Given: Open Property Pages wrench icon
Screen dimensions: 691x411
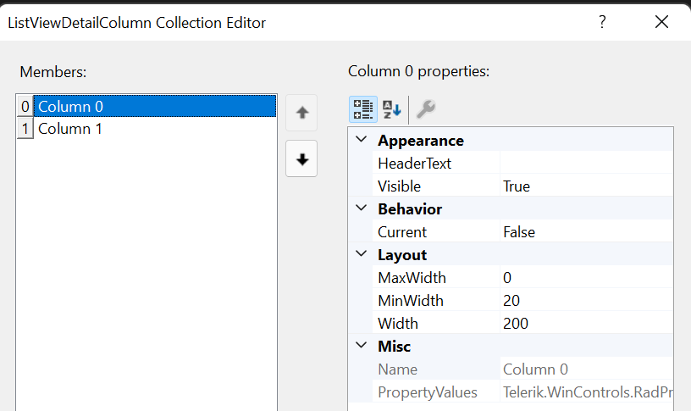Looking at the screenshot, I should click(x=426, y=109).
